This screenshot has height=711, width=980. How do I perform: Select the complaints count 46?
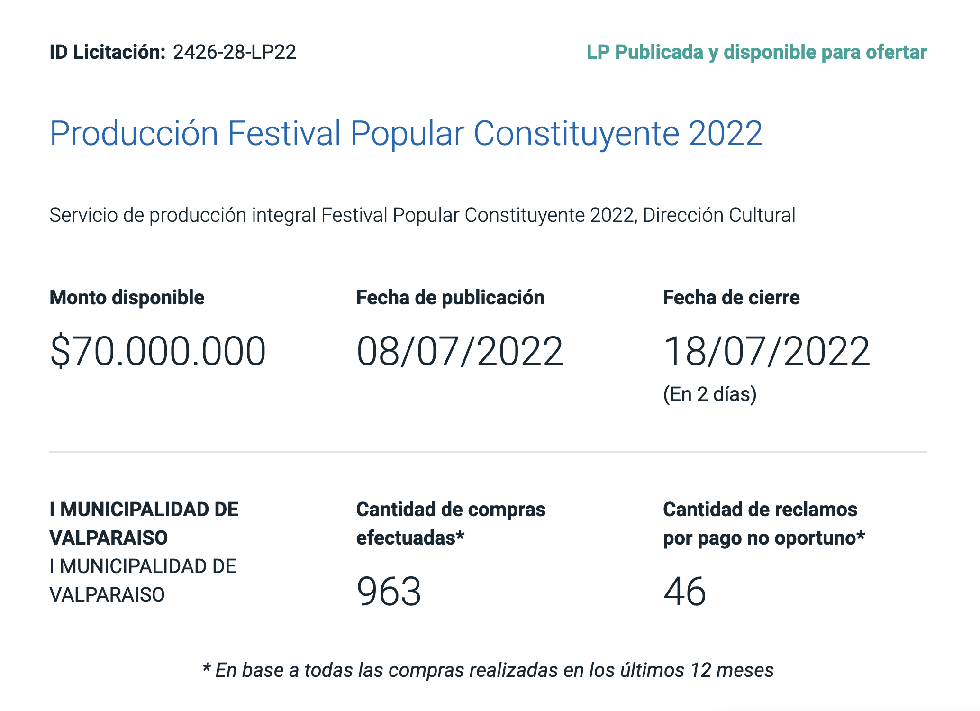click(x=685, y=592)
